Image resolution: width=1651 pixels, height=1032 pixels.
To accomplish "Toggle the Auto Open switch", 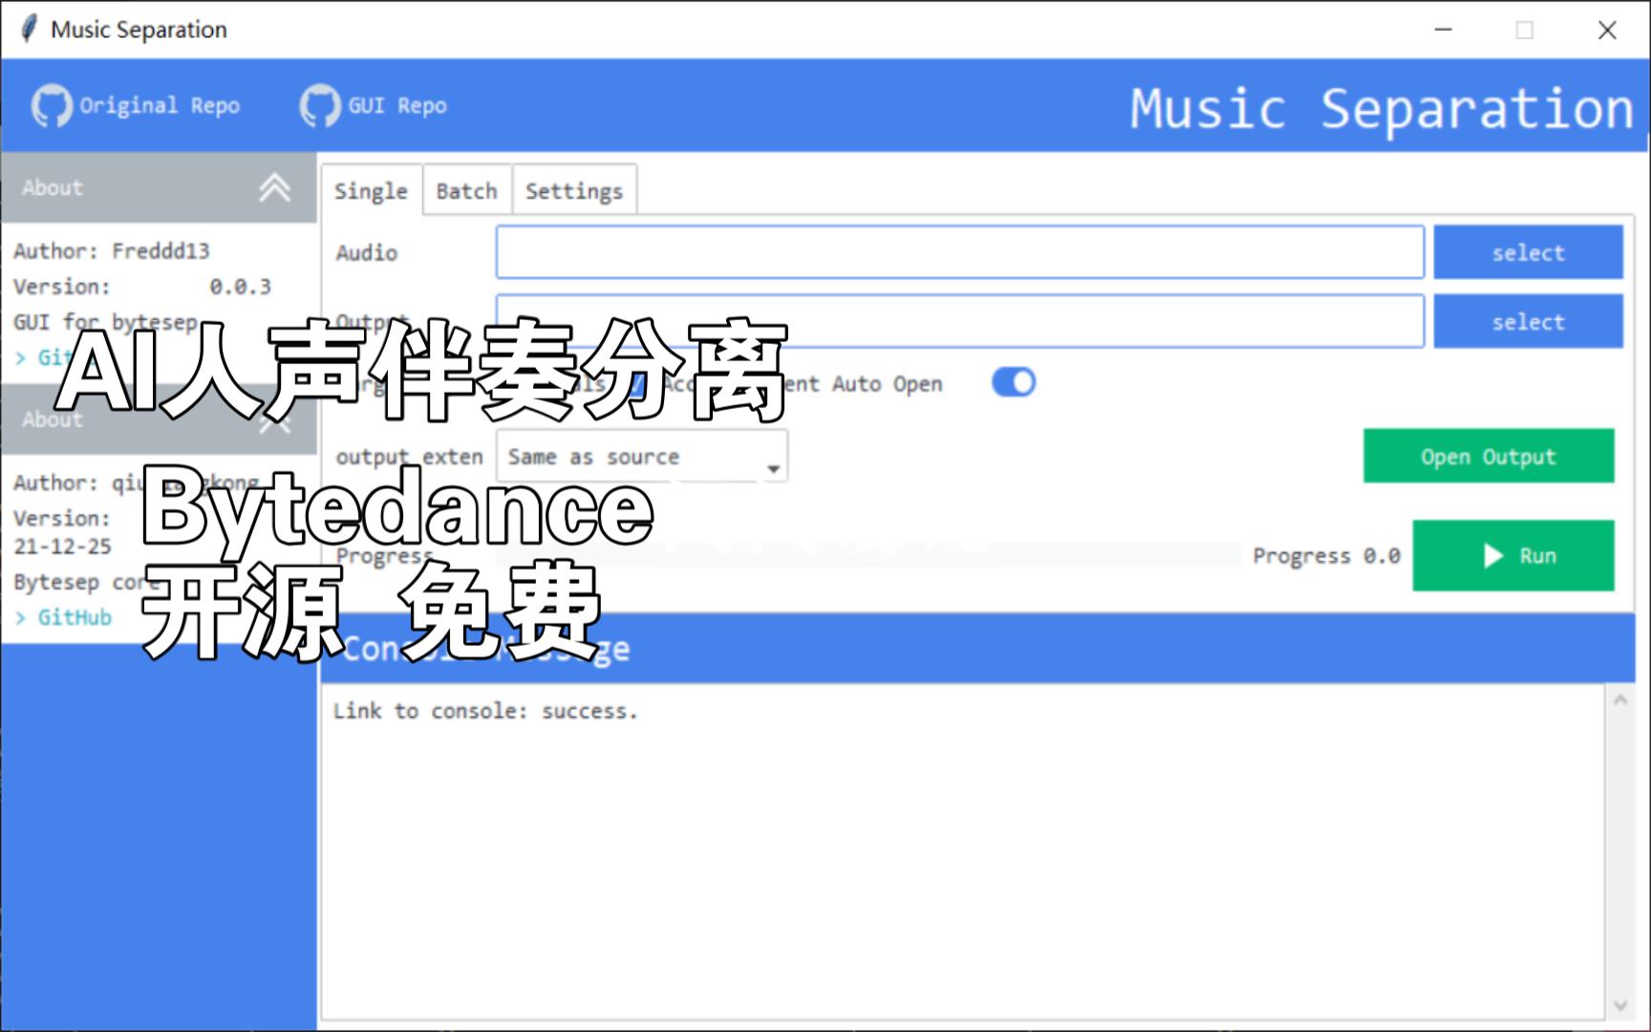I will (1014, 382).
